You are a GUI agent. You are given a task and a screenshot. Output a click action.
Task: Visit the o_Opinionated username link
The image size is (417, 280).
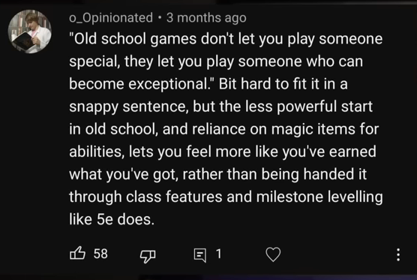coord(111,18)
